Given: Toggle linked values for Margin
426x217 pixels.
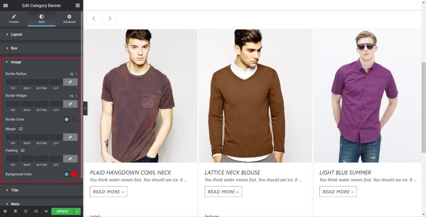Looking at the screenshot, I should pos(70,137).
